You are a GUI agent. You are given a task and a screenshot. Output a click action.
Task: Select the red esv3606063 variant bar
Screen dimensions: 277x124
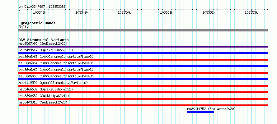point(143,60)
